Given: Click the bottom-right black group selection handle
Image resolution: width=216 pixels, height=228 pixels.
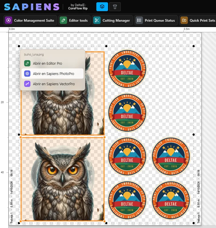Looking at the screenshot, I should pyautogui.click(x=194, y=223).
